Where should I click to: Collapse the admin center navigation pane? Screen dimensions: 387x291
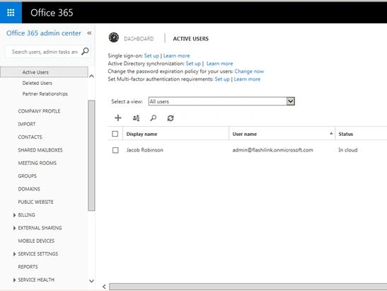pyautogui.click(x=89, y=33)
